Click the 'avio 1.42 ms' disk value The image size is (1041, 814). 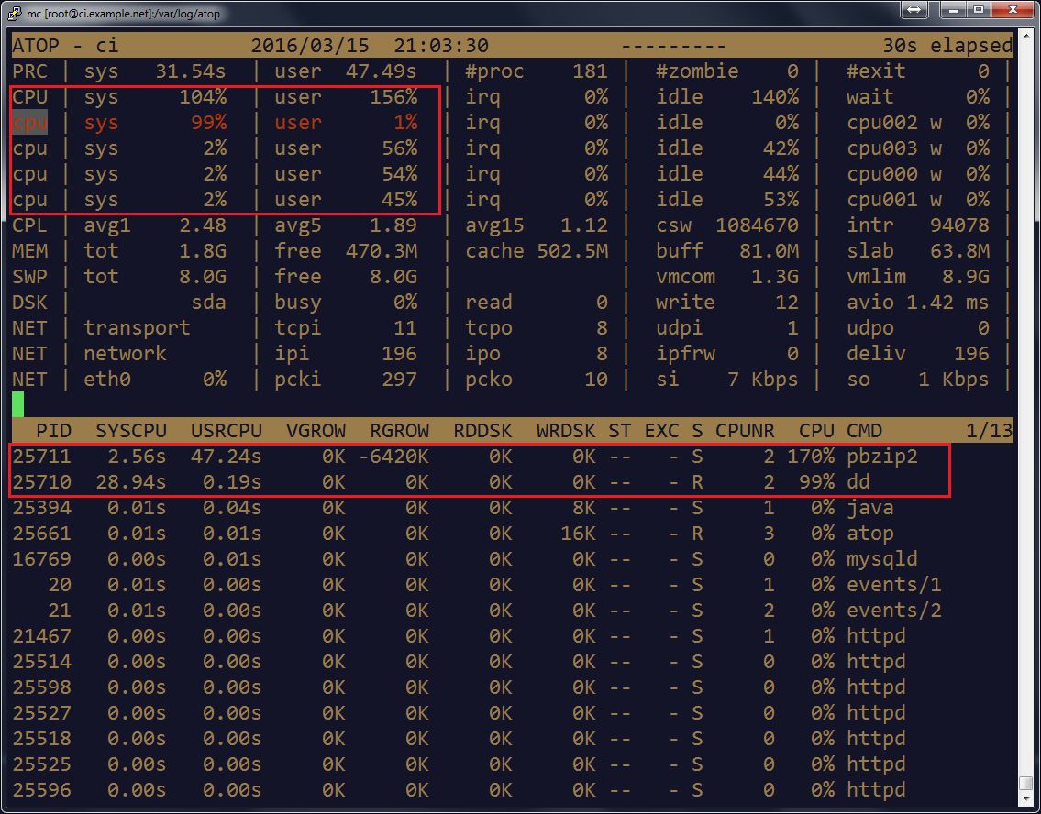918,303
